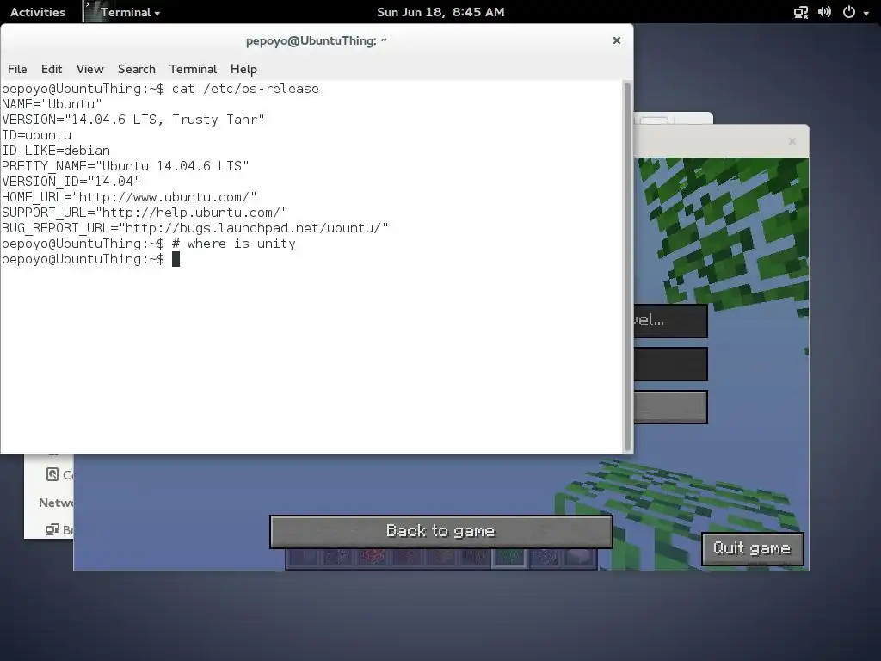Open the View menu in terminal
Viewport: 881px width, 661px height.
point(89,69)
